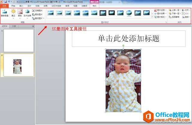Open Picture Layout (图片版式) menu
Screen dimensions: 192x125
point(160,17)
